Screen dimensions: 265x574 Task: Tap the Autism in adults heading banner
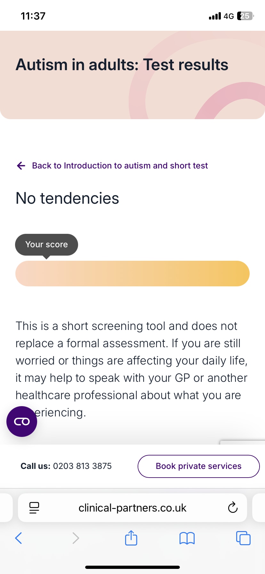122,65
